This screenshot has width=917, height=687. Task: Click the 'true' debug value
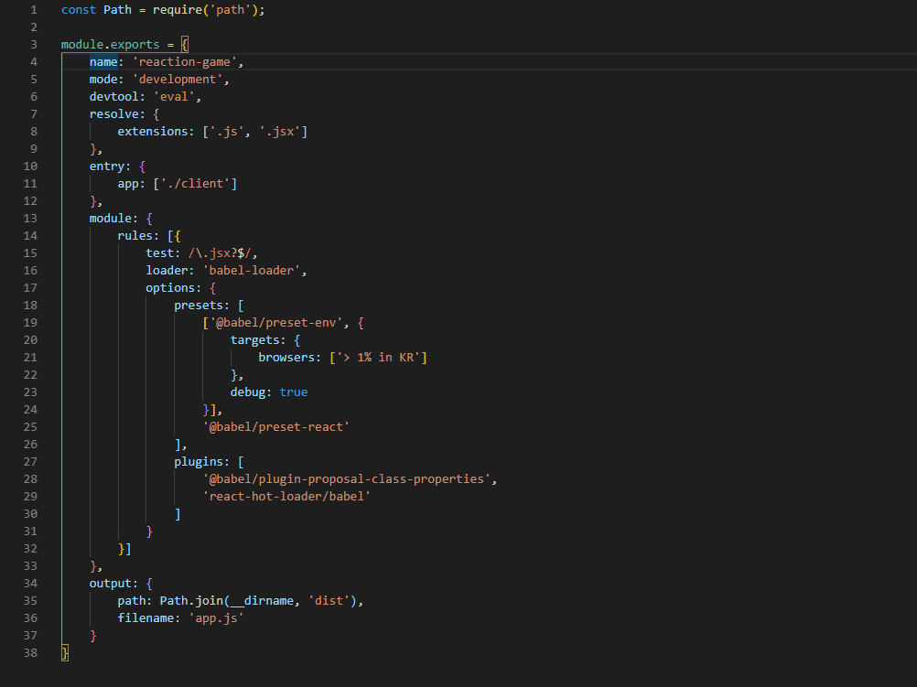[294, 392]
